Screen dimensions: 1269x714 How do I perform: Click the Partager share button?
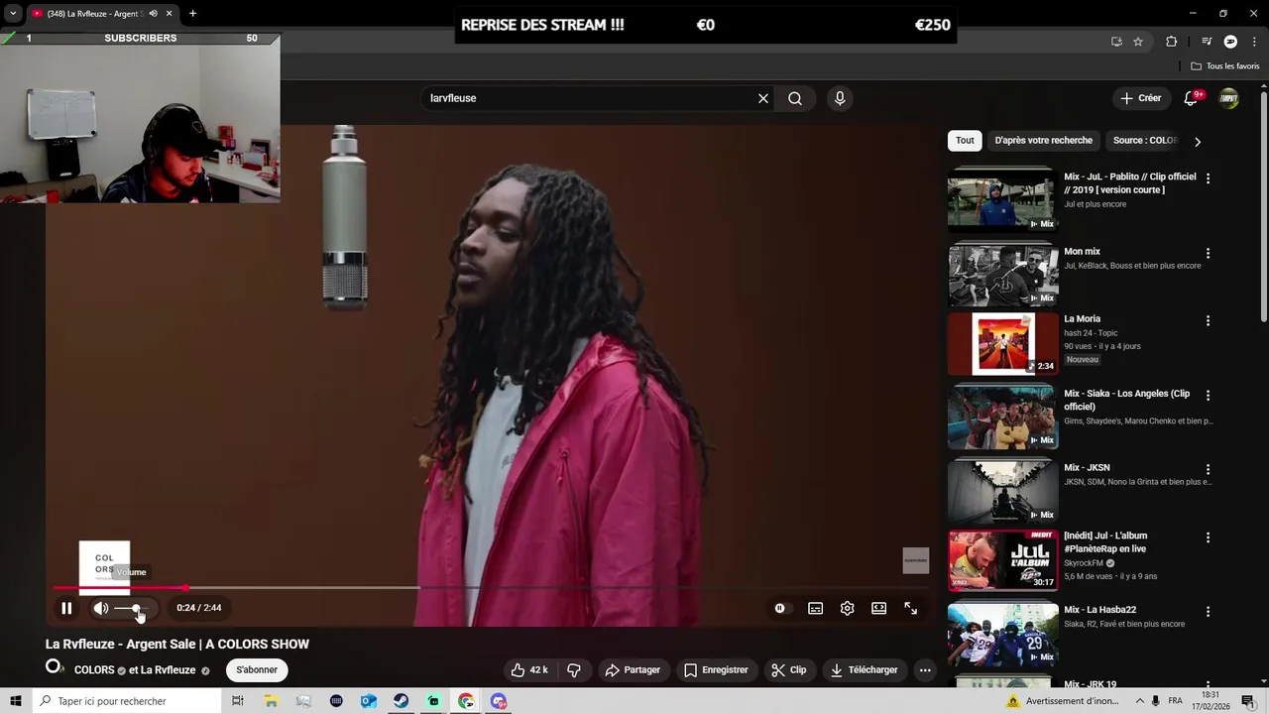click(633, 669)
